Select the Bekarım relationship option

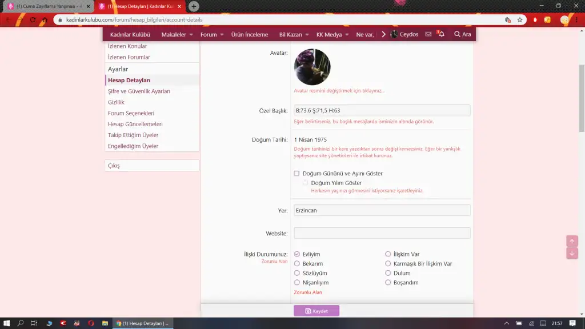(297, 264)
